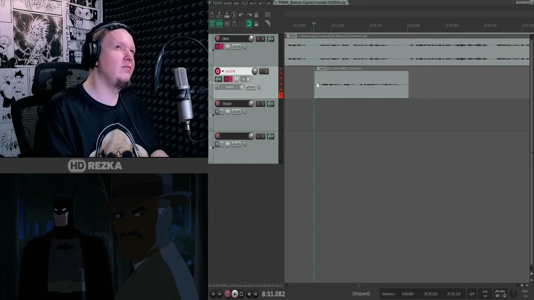Image resolution: width=534 pixels, height=300 pixels.
Task: Open routing for unCEN track
Action: [218, 79]
